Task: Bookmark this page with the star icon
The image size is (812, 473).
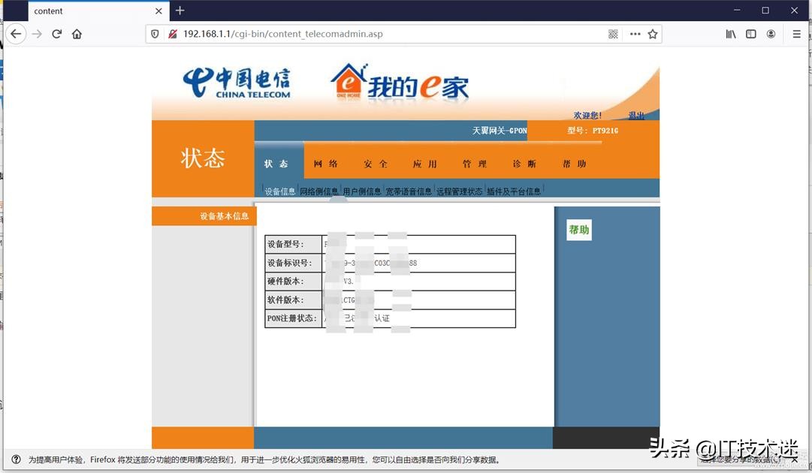Action: 652,34
